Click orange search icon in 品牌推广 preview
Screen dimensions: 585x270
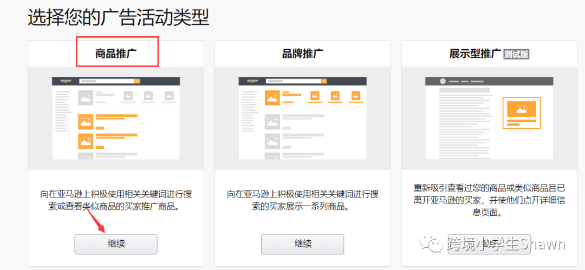click(x=324, y=81)
